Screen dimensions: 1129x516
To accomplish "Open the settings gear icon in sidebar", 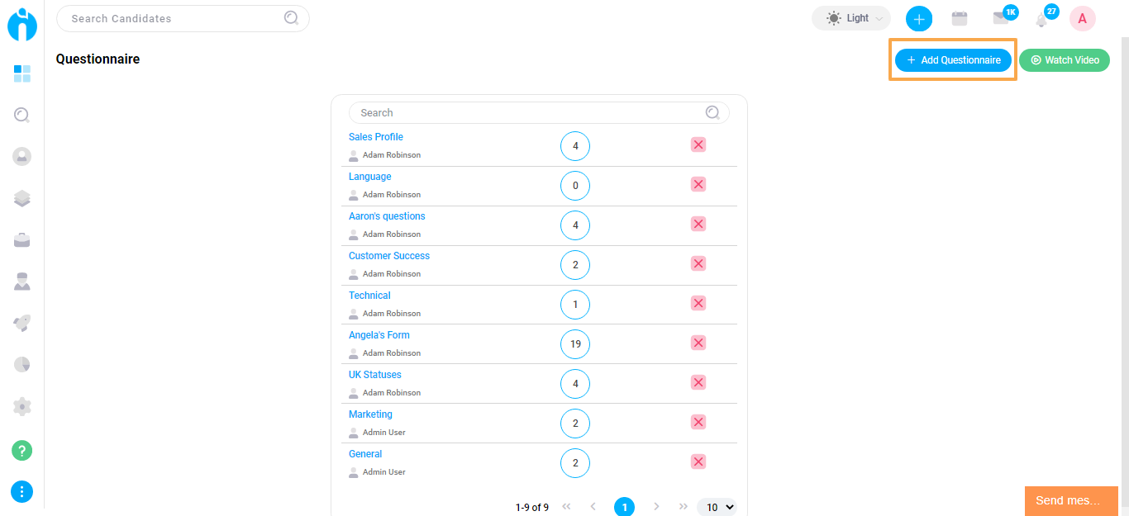I will (22, 406).
